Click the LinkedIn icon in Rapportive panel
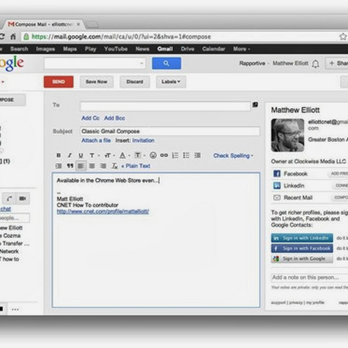Screen dimensions: 348x348 click(277, 186)
